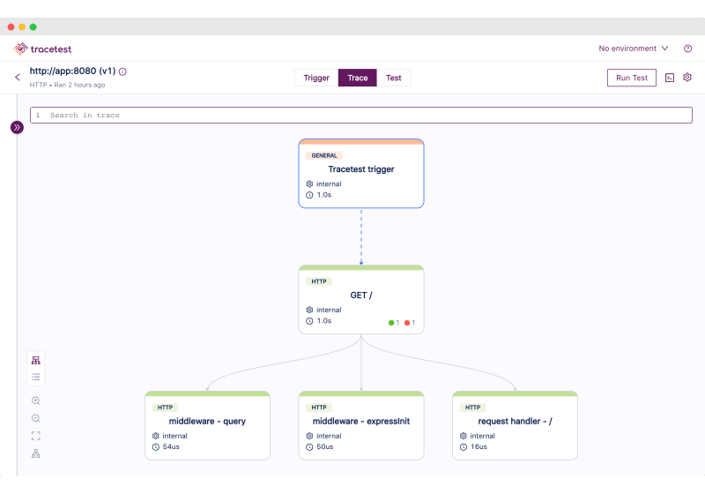Click the tracetest logo

point(42,49)
